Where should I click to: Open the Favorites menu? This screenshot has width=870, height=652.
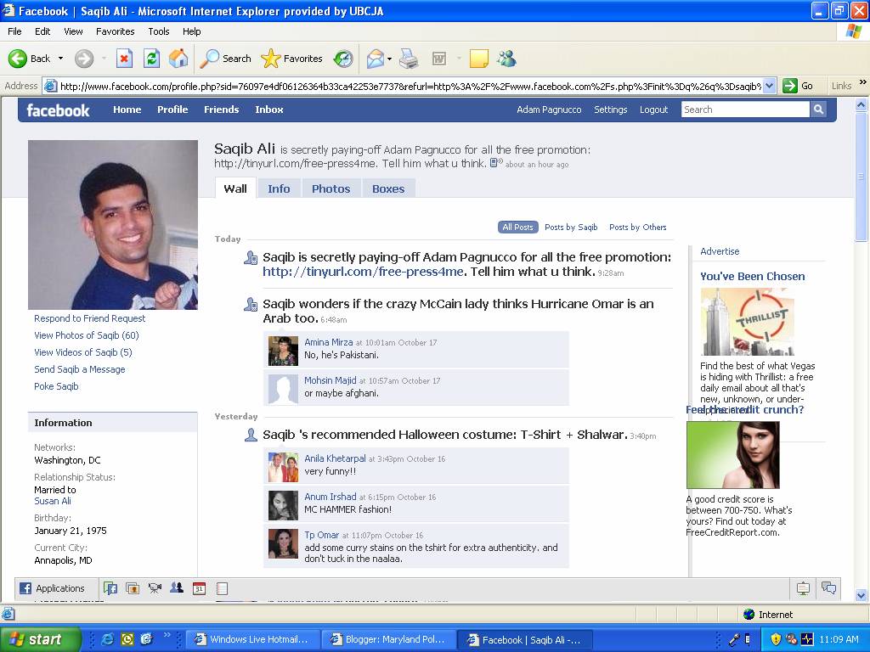116,31
